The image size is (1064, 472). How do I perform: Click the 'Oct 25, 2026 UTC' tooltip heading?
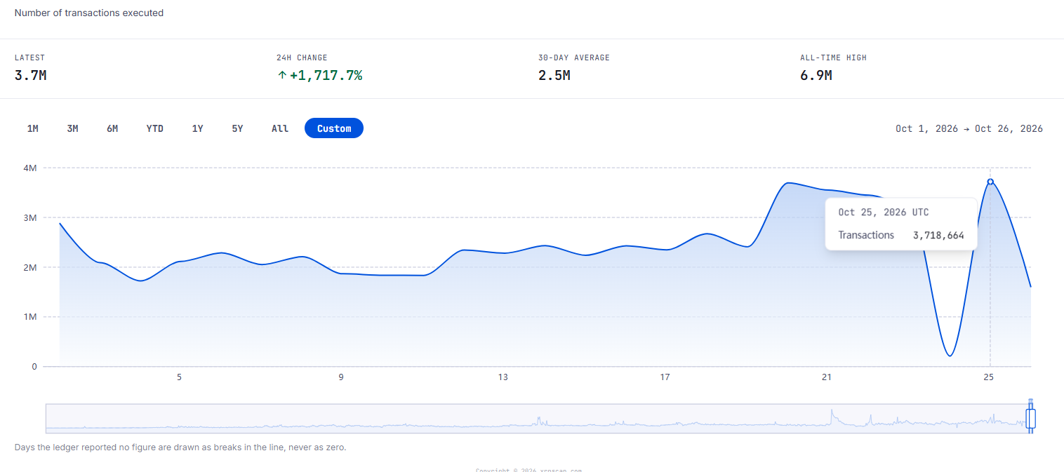coord(884,212)
